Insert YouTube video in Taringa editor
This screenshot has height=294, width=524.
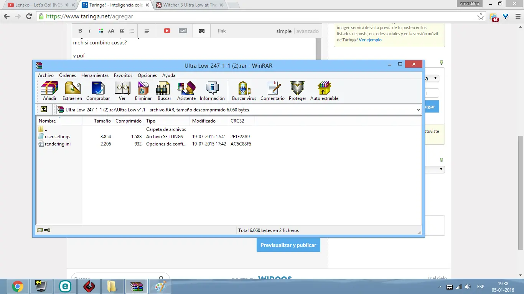pos(167,31)
